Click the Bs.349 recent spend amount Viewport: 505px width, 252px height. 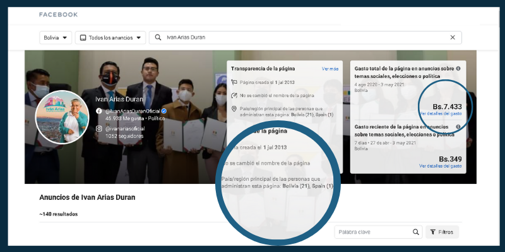(x=450, y=159)
